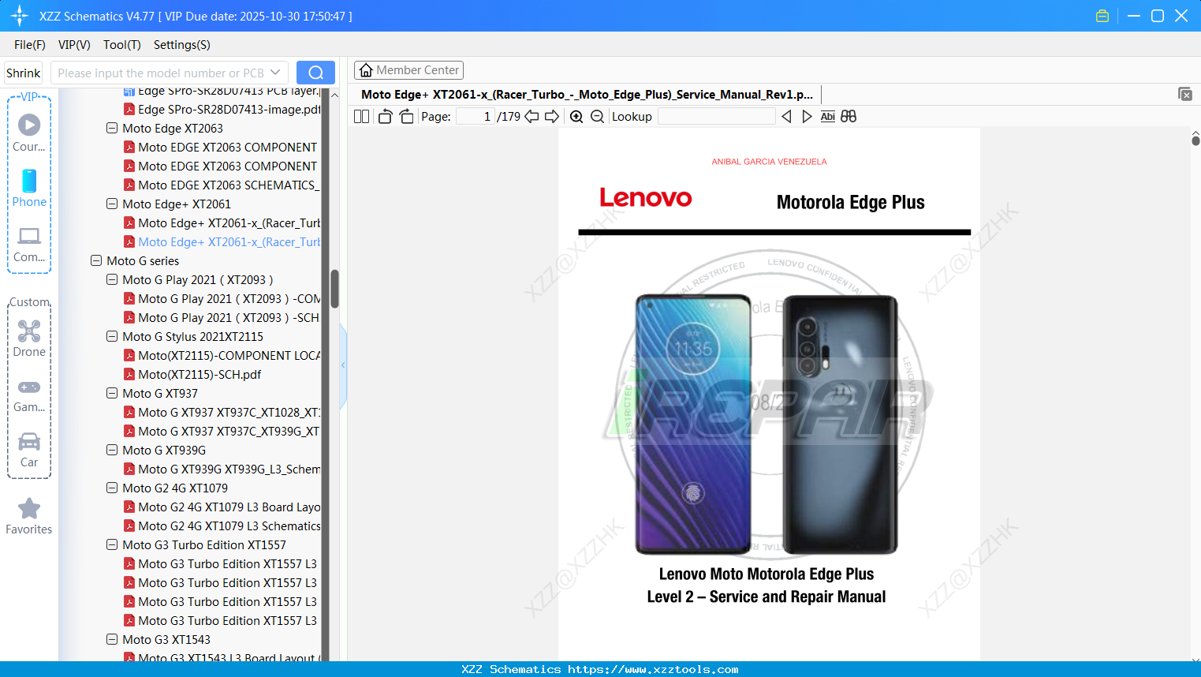
Task: Open the model number search dropdown
Action: 275,72
